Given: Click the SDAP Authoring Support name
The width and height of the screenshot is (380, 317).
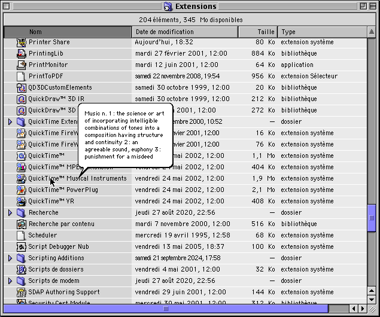Looking at the screenshot, I should [x=64, y=292].
